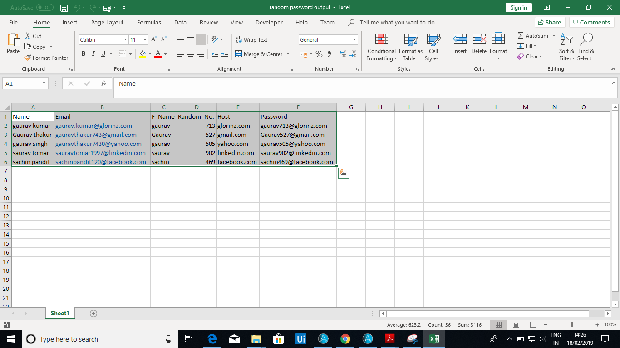Viewport: 620px width, 348px height.
Task: Click the zoom slider in status bar
Action: point(571,325)
